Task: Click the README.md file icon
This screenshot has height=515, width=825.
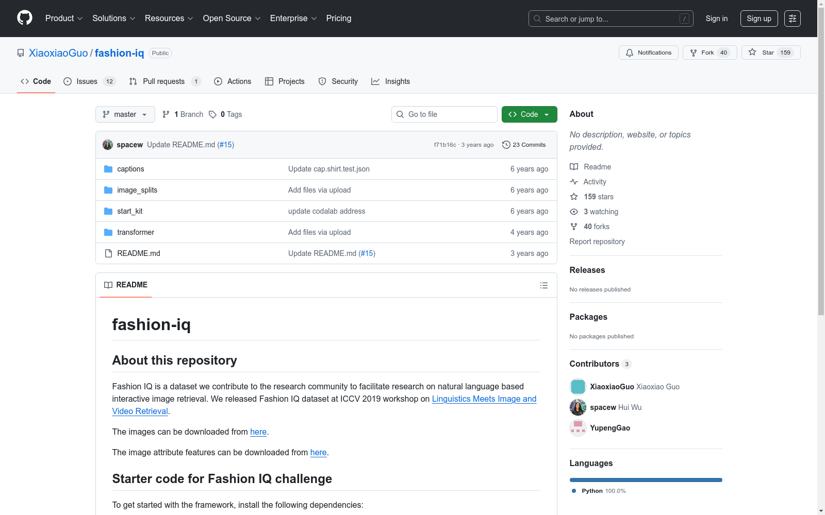Action: point(108,253)
